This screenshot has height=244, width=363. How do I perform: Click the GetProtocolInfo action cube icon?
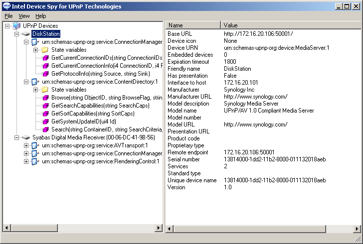pyautogui.click(x=45, y=74)
